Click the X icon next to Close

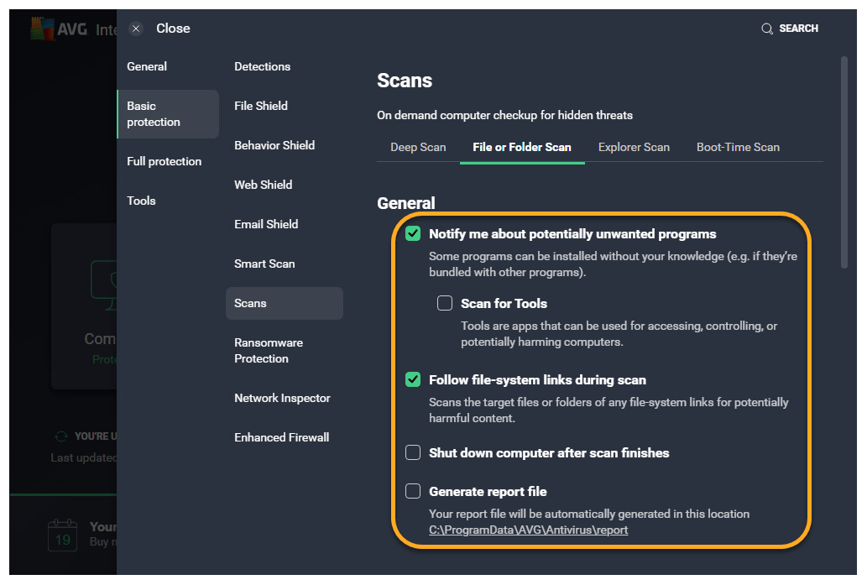coord(136,29)
